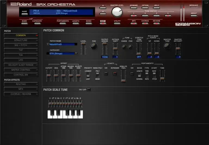209x145 pixels.
Task: Toggle the PORTAMENTO button on top panel
Action: (x=63, y=24)
